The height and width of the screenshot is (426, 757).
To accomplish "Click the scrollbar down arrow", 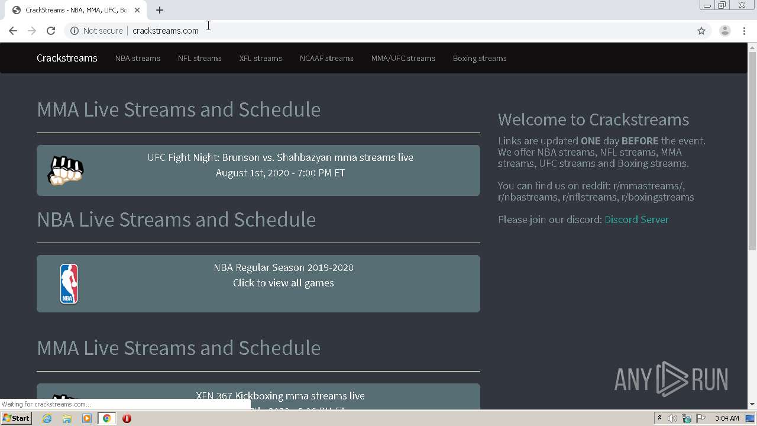I will pos(752,404).
